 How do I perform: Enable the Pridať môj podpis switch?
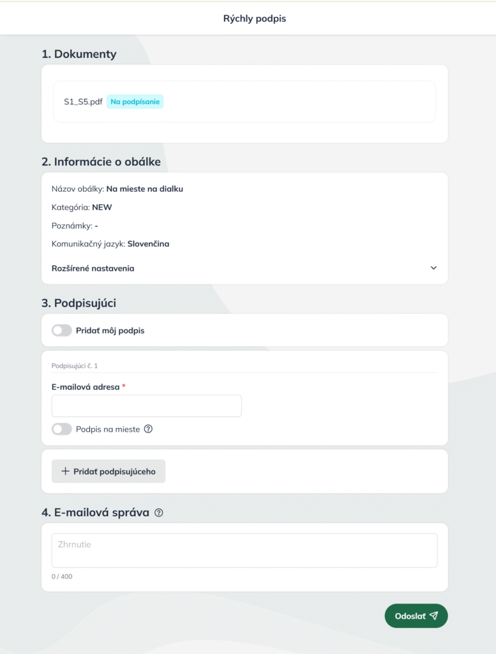coord(62,330)
